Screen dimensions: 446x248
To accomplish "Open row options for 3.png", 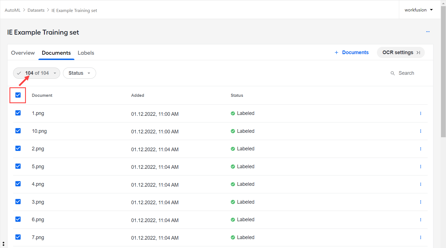I will pos(420,202).
